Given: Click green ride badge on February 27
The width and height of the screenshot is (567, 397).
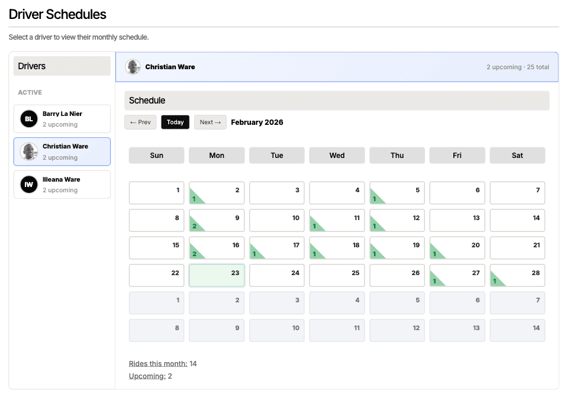Looking at the screenshot, I should click(435, 280).
